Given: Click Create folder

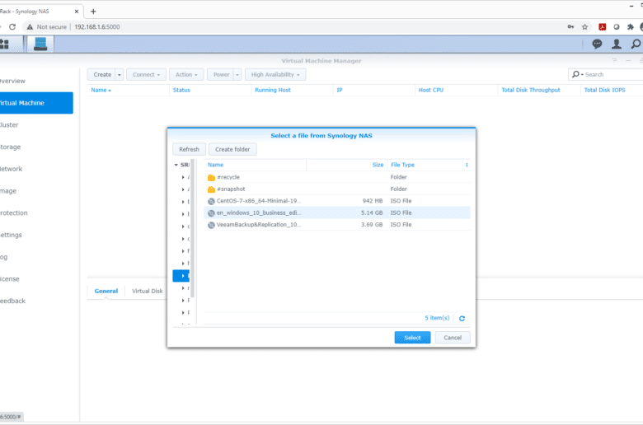Looking at the screenshot, I should (x=232, y=149).
